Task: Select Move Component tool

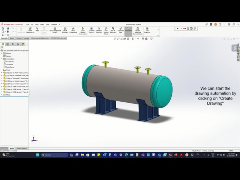Action: [x=73, y=30]
